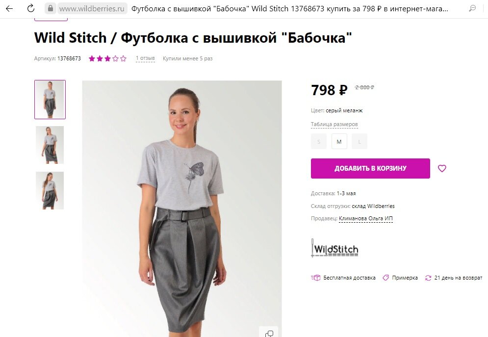
Task: Click the padlock site security icon
Action: coord(51,8)
